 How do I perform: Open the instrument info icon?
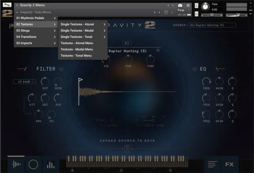tap(188, 6)
